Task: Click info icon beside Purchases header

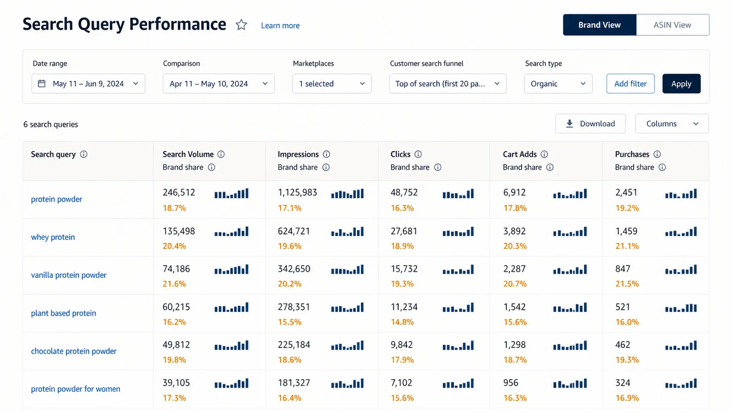Action: [657, 154]
